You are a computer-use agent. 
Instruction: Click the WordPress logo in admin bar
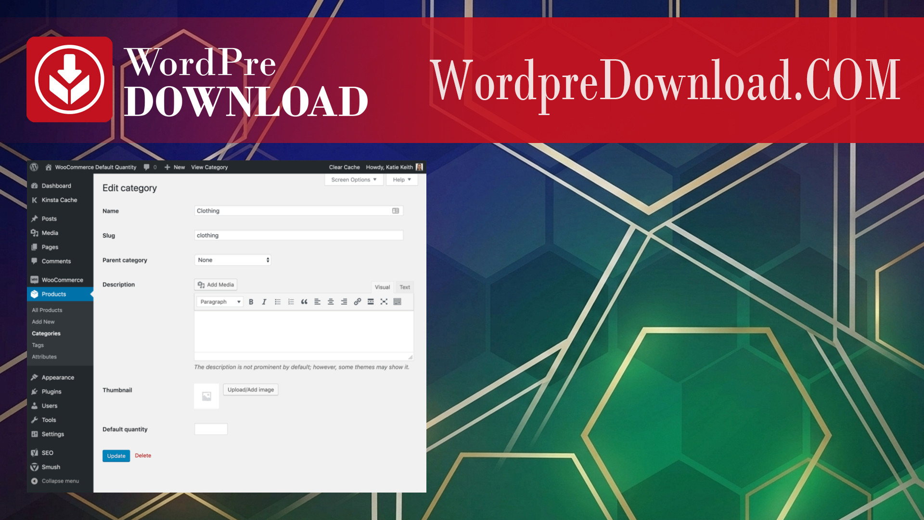point(34,167)
